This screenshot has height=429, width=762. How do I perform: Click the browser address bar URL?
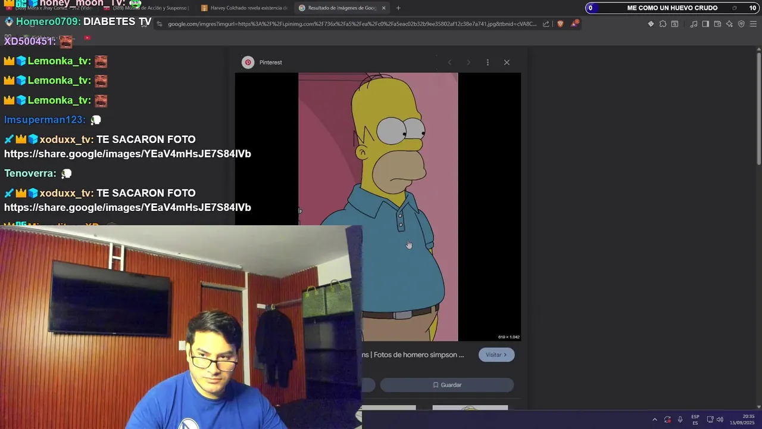[352, 24]
